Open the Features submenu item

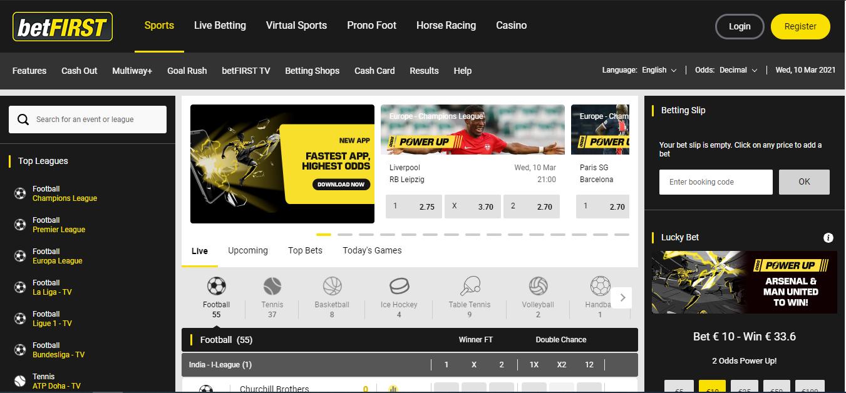[29, 71]
